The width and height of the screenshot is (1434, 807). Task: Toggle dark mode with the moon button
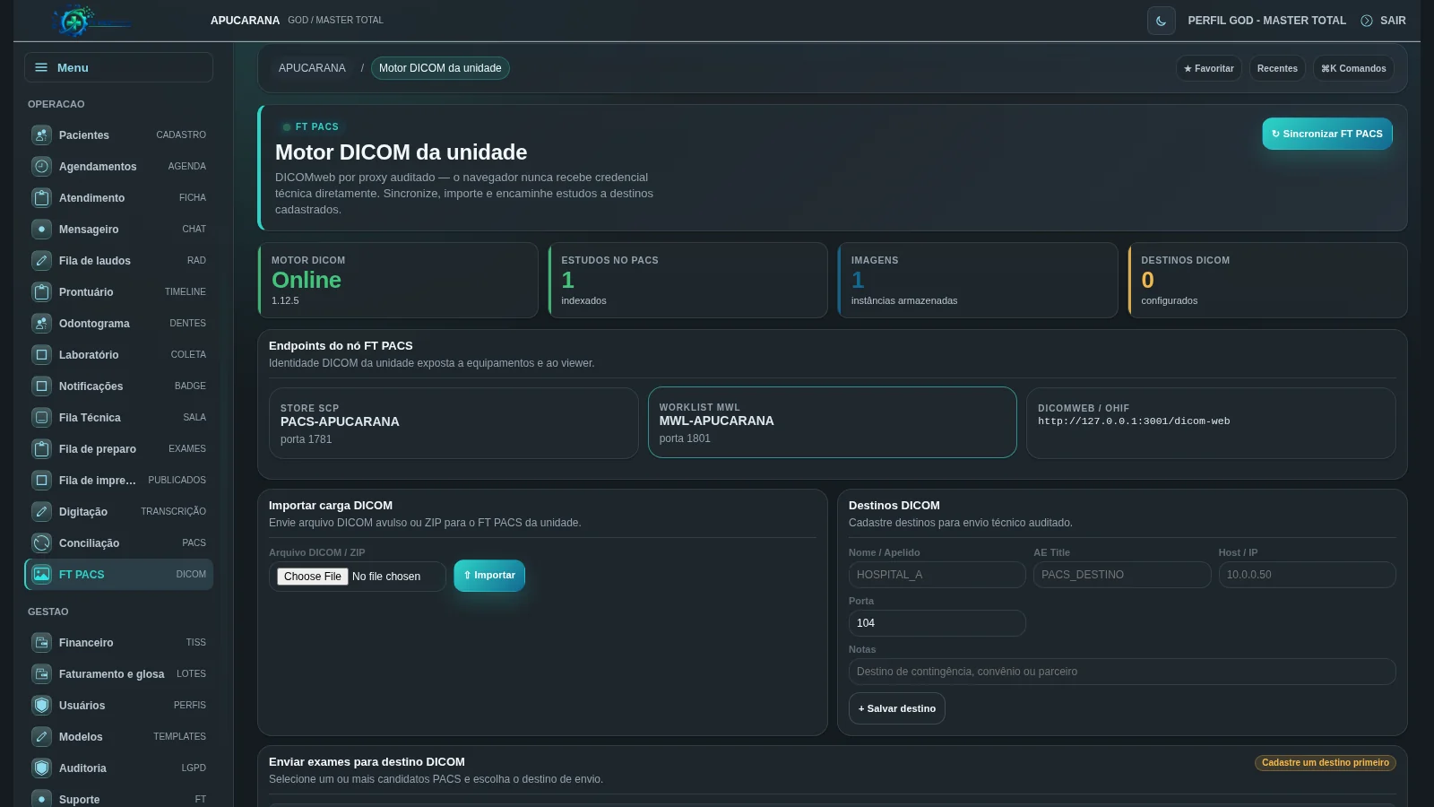[x=1161, y=21]
